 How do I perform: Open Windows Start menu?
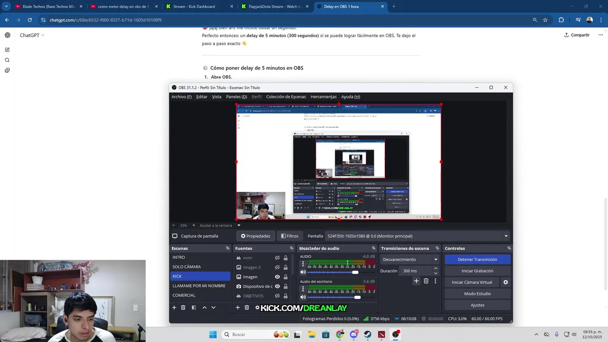[x=213, y=334]
